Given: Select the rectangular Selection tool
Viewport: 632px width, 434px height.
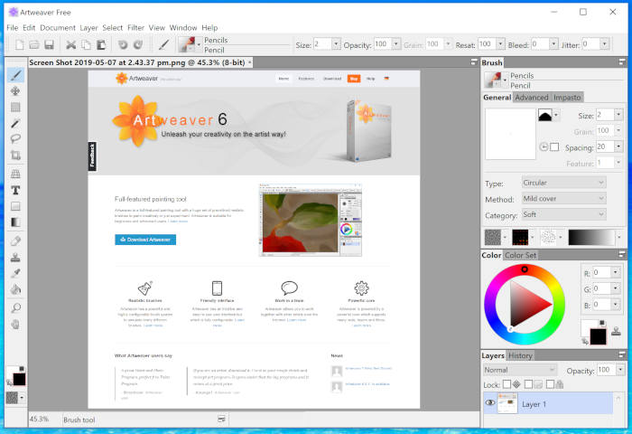Looking at the screenshot, I should (x=15, y=107).
